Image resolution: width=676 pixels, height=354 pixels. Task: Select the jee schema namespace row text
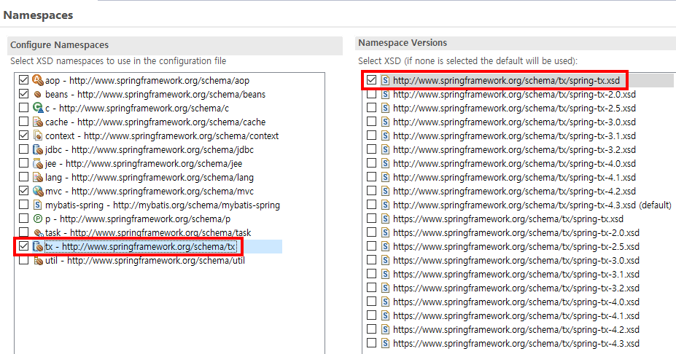coord(144,164)
